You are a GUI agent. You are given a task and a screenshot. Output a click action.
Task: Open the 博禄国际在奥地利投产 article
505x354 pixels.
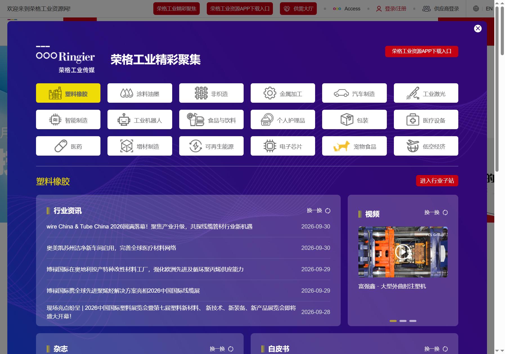pyautogui.click(x=145, y=269)
